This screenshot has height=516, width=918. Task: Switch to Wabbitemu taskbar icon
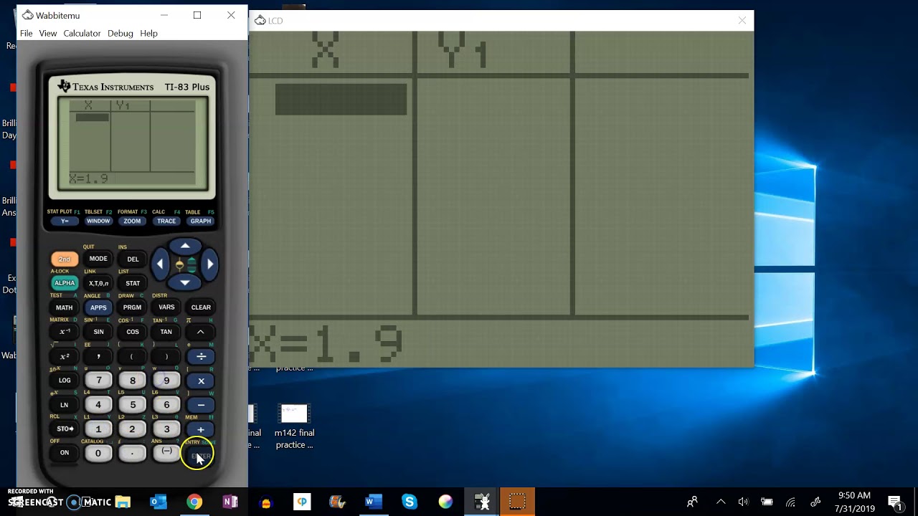coord(481,502)
